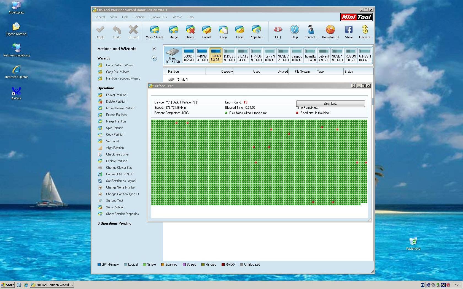The width and height of the screenshot is (463, 289).
Task: Open the Partition menu
Action: pyautogui.click(x=139, y=17)
